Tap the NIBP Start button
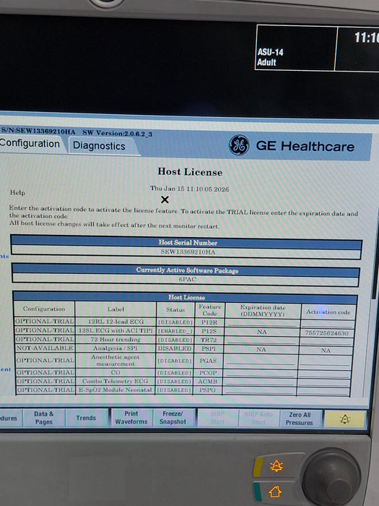This screenshot has height=506, width=379. [x=217, y=418]
